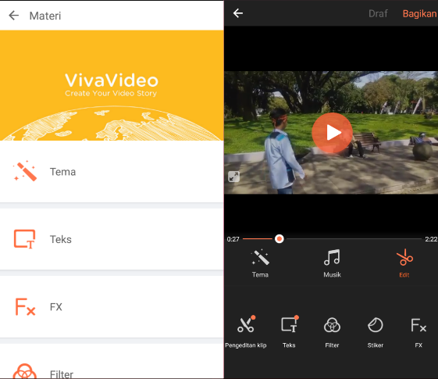
Task: Open the Tema magic wand icon in Materi list
Action: coord(25,171)
